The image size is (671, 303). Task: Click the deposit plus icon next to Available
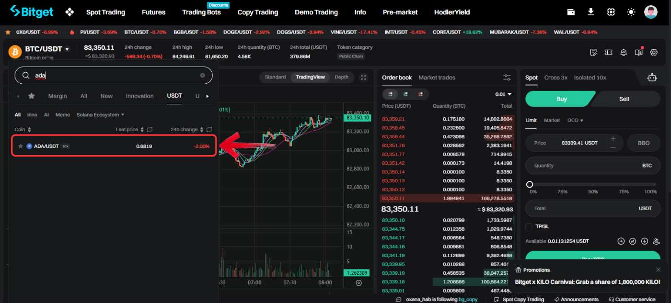pyautogui.click(x=621, y=241)
